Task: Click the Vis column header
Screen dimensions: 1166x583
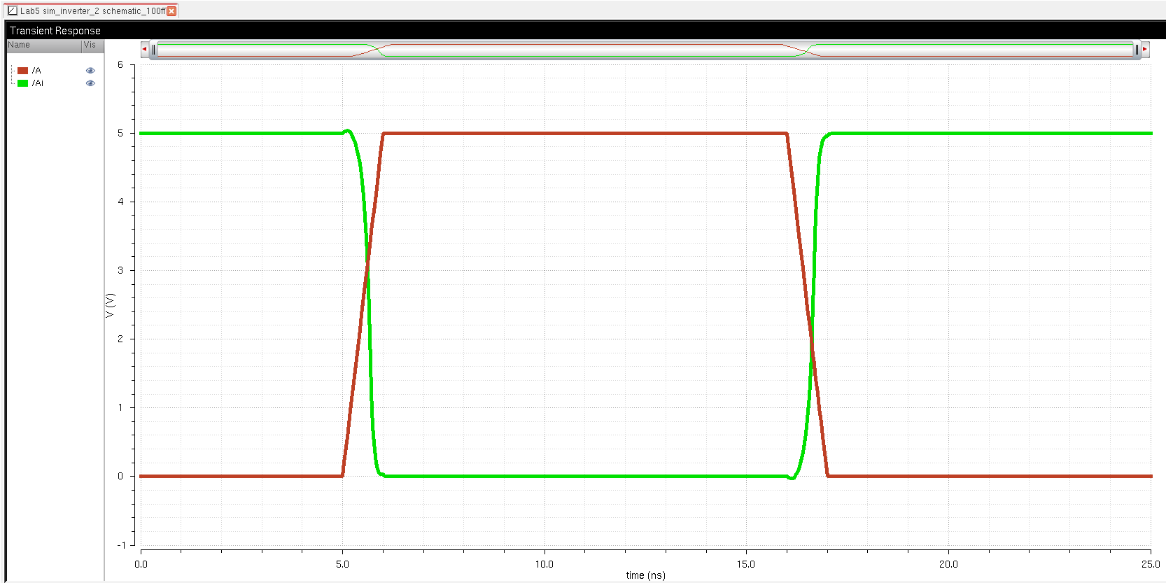Action: [x=92, y=45]
